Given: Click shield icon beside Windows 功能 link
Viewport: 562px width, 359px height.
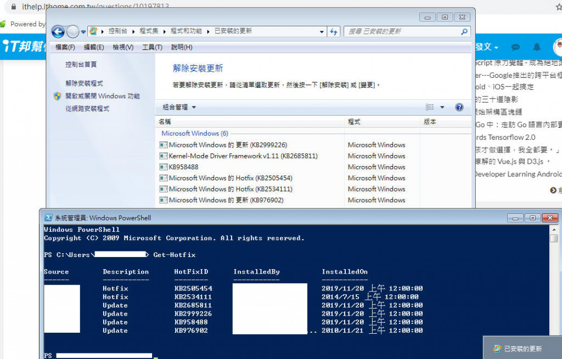Looking at the screenshot, I should point(57,96).
